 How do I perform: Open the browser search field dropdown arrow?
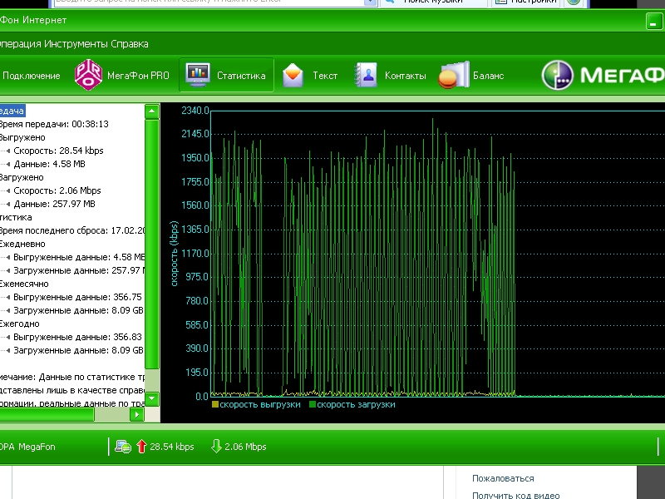tap(370, 2)
